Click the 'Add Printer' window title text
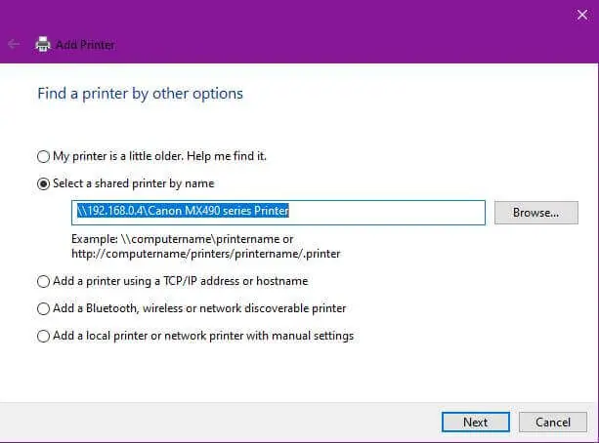 [85, 45]
